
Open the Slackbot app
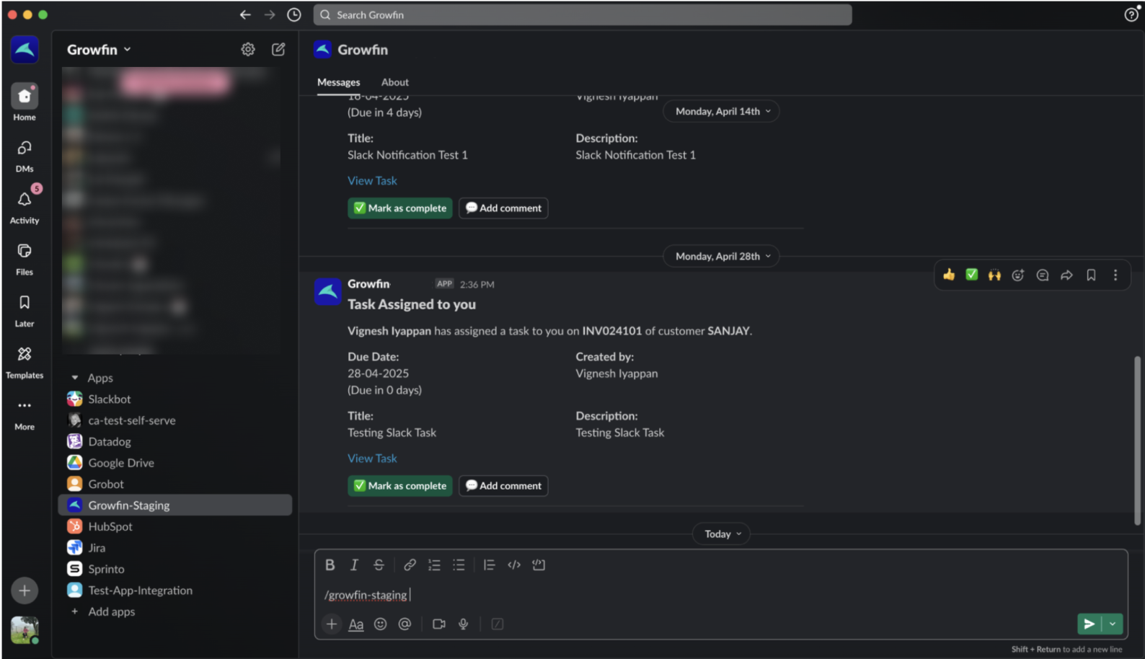(174, 399)
